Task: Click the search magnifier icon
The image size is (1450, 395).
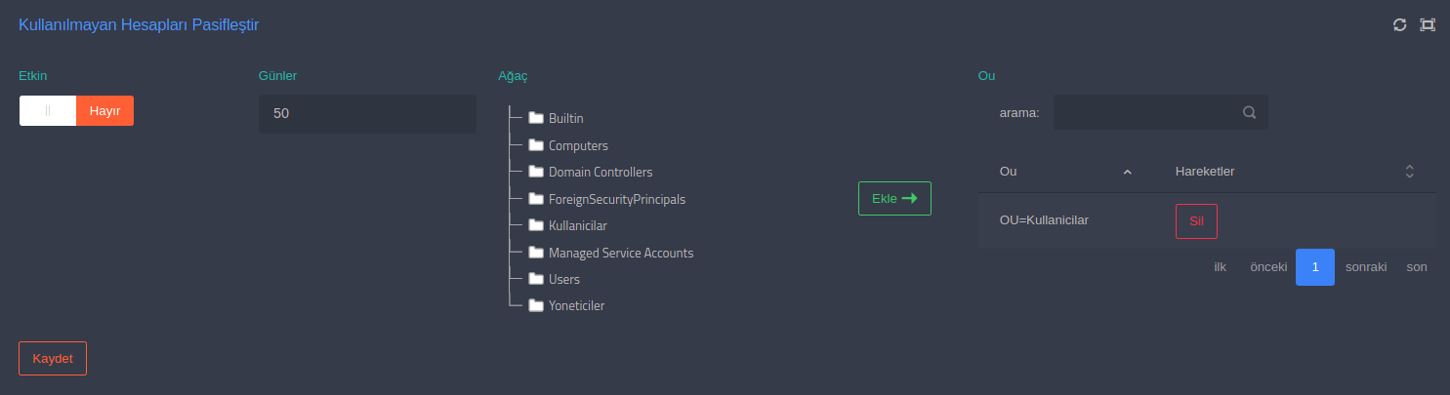Action: click(1249, 112)
